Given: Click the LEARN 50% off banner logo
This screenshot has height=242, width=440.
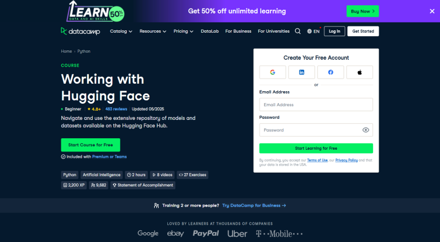Looking at the screenshot, I should [96, 11].
